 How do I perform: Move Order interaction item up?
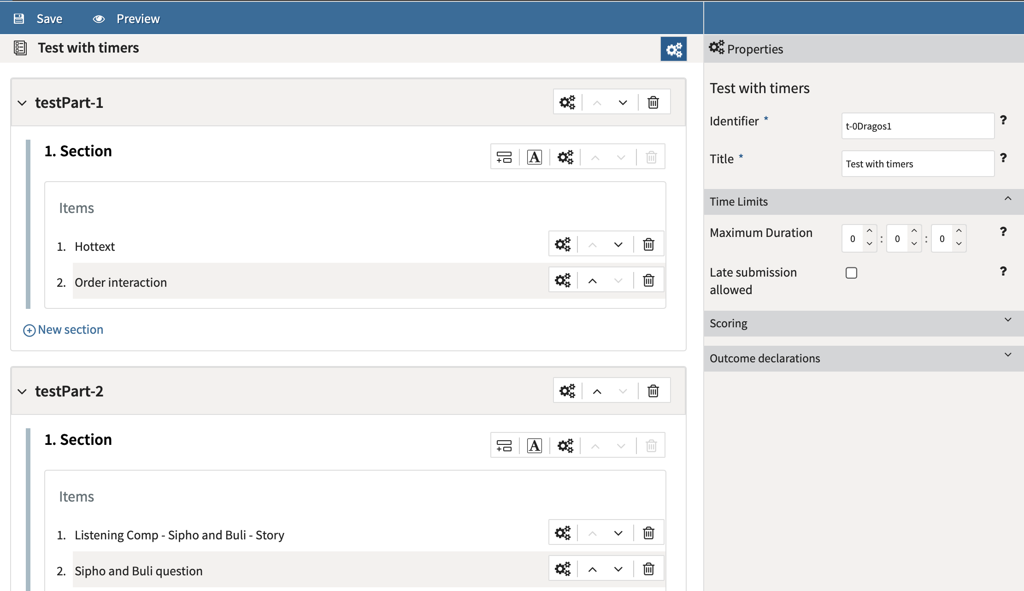pos(593,280)
